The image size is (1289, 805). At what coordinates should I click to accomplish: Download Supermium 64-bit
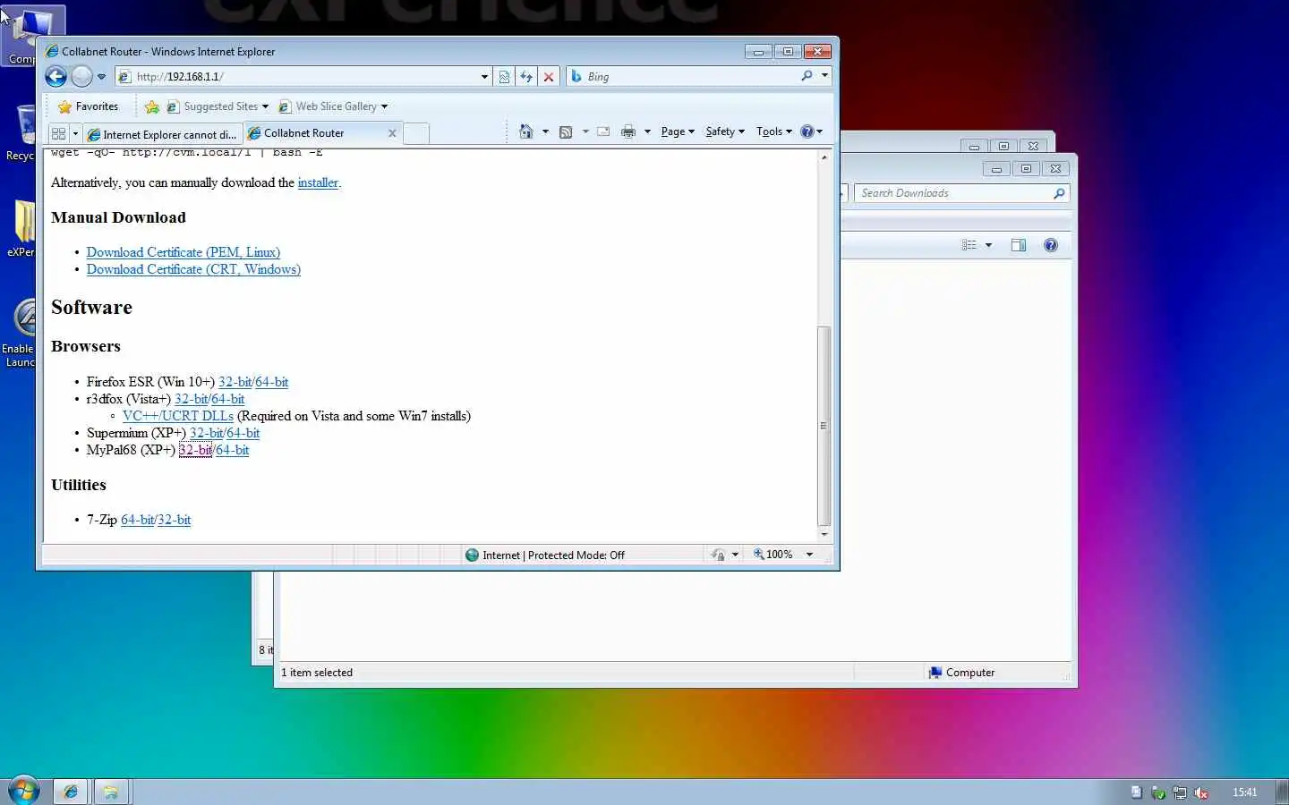click(243, 433)
